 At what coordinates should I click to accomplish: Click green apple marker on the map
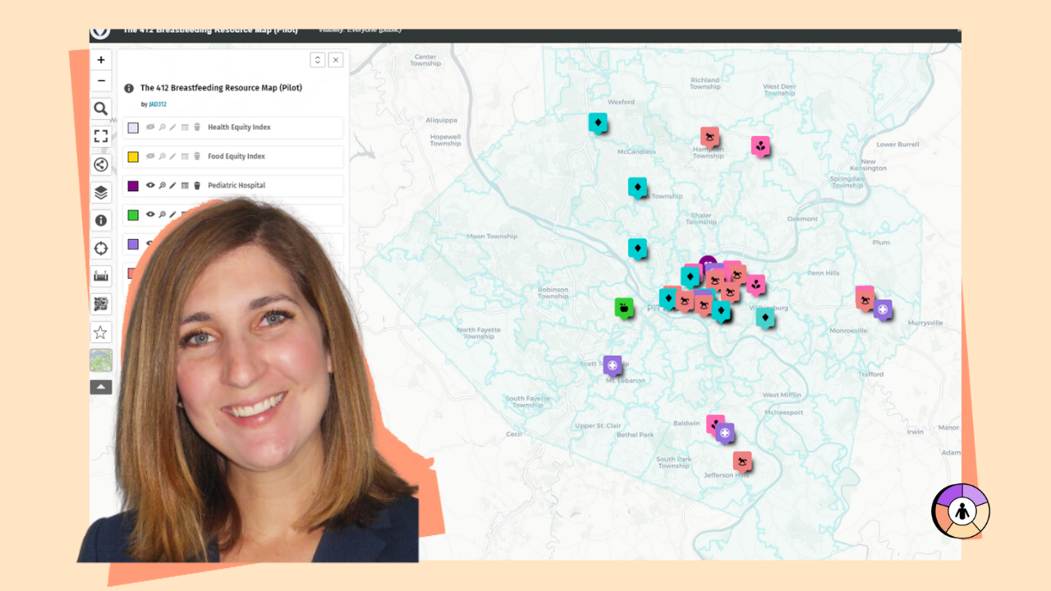(624, 309)
